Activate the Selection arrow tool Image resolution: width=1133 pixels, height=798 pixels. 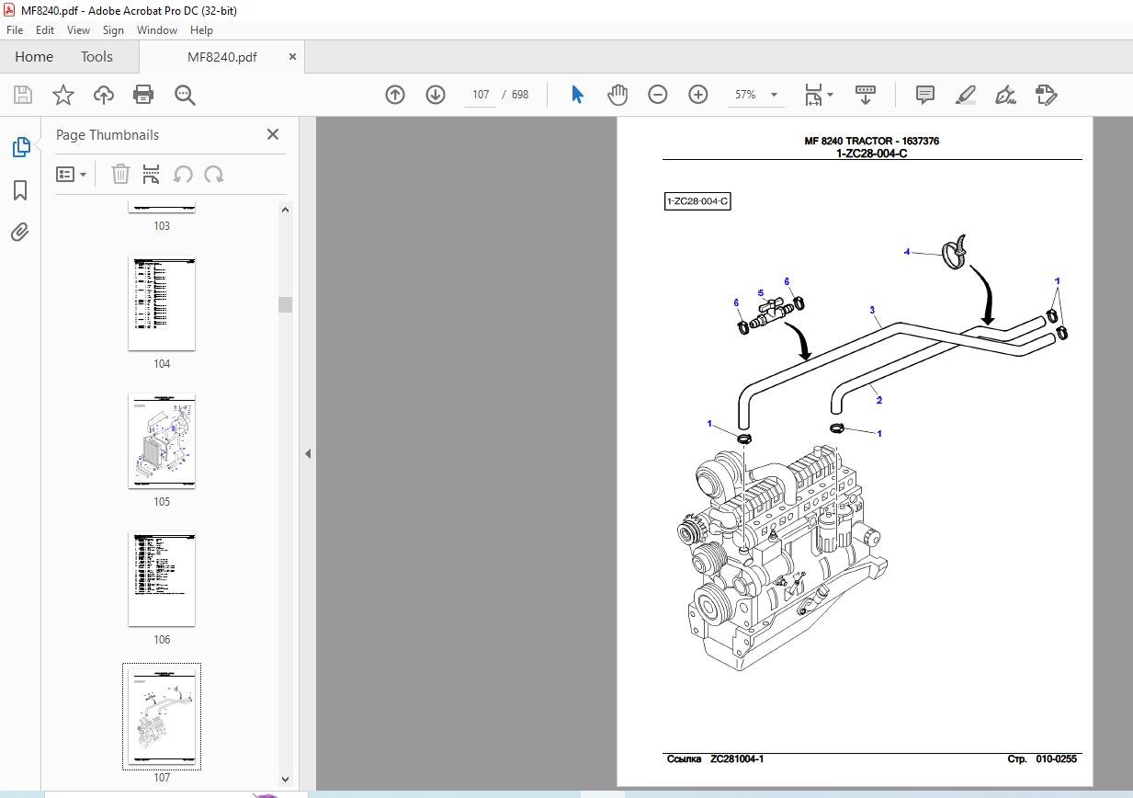(577, 95)
